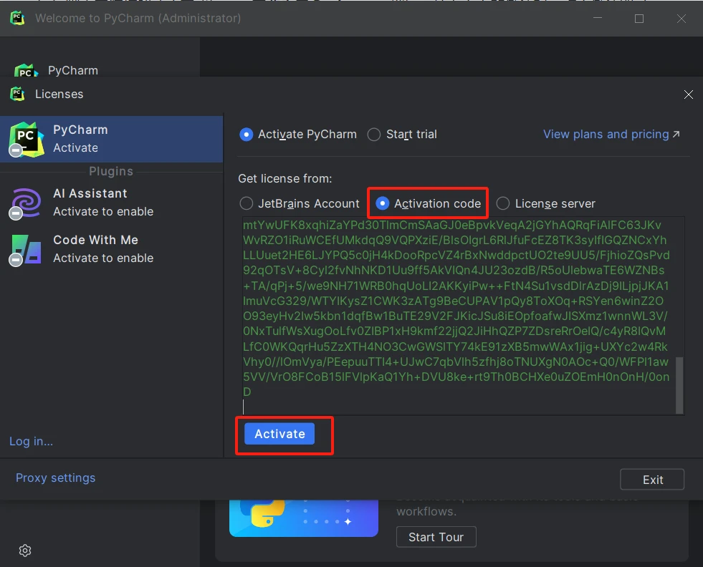
Task: Click the Log in... link
Action: (31, 442)
